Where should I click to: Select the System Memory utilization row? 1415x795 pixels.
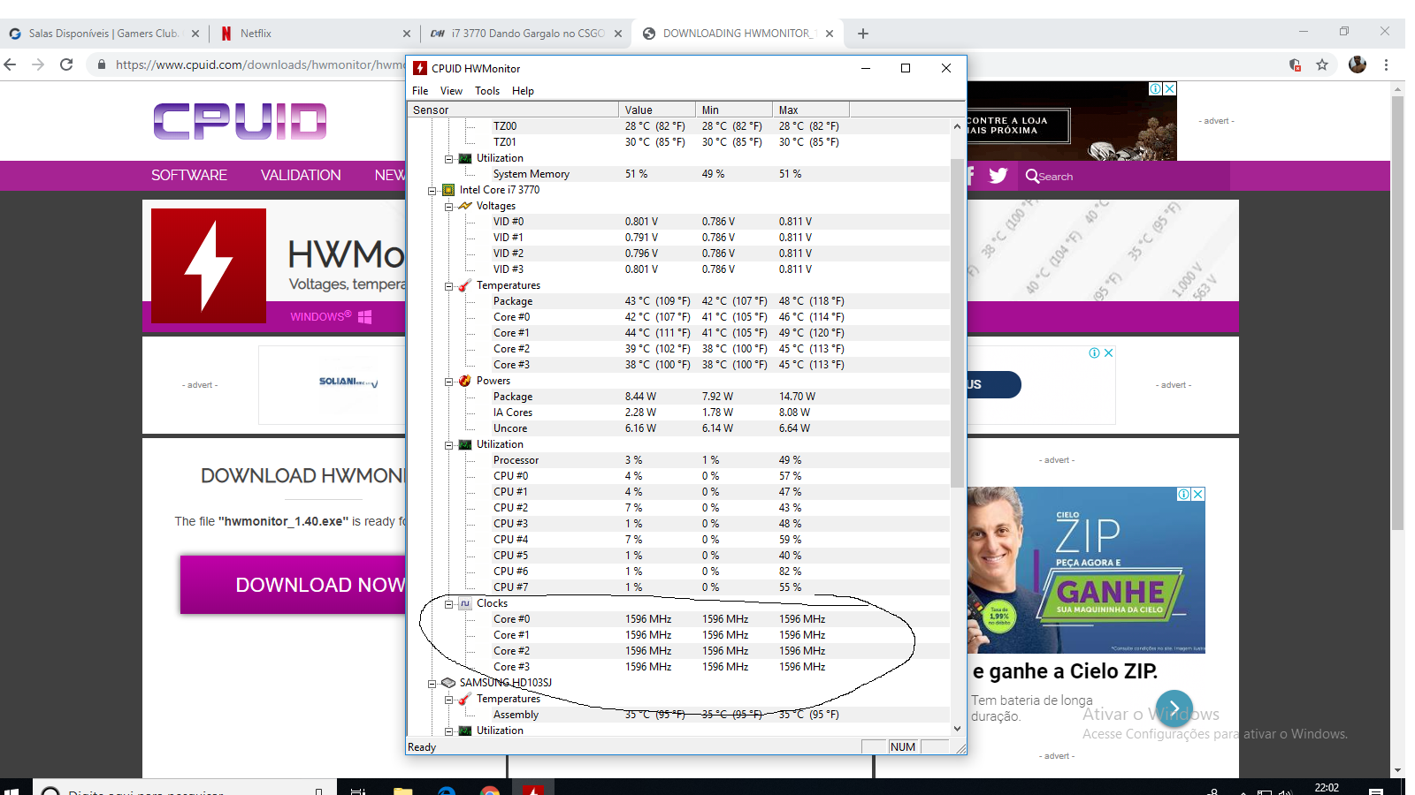[x=678, y=174]
